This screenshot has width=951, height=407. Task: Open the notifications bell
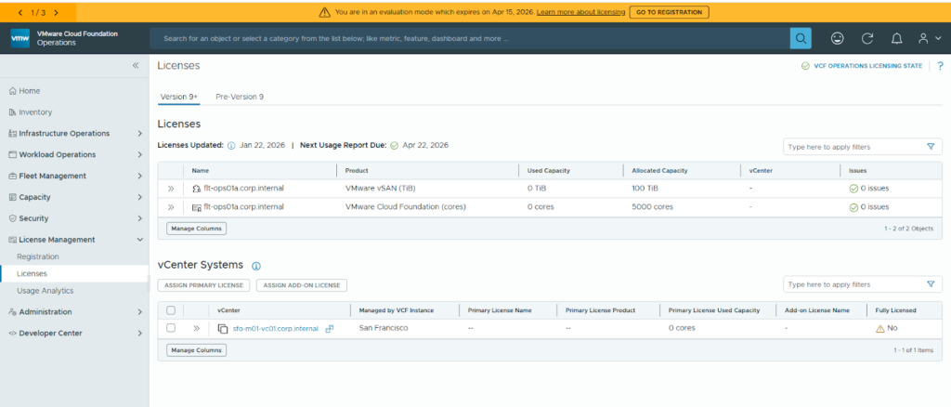click(x=896, y=38)
